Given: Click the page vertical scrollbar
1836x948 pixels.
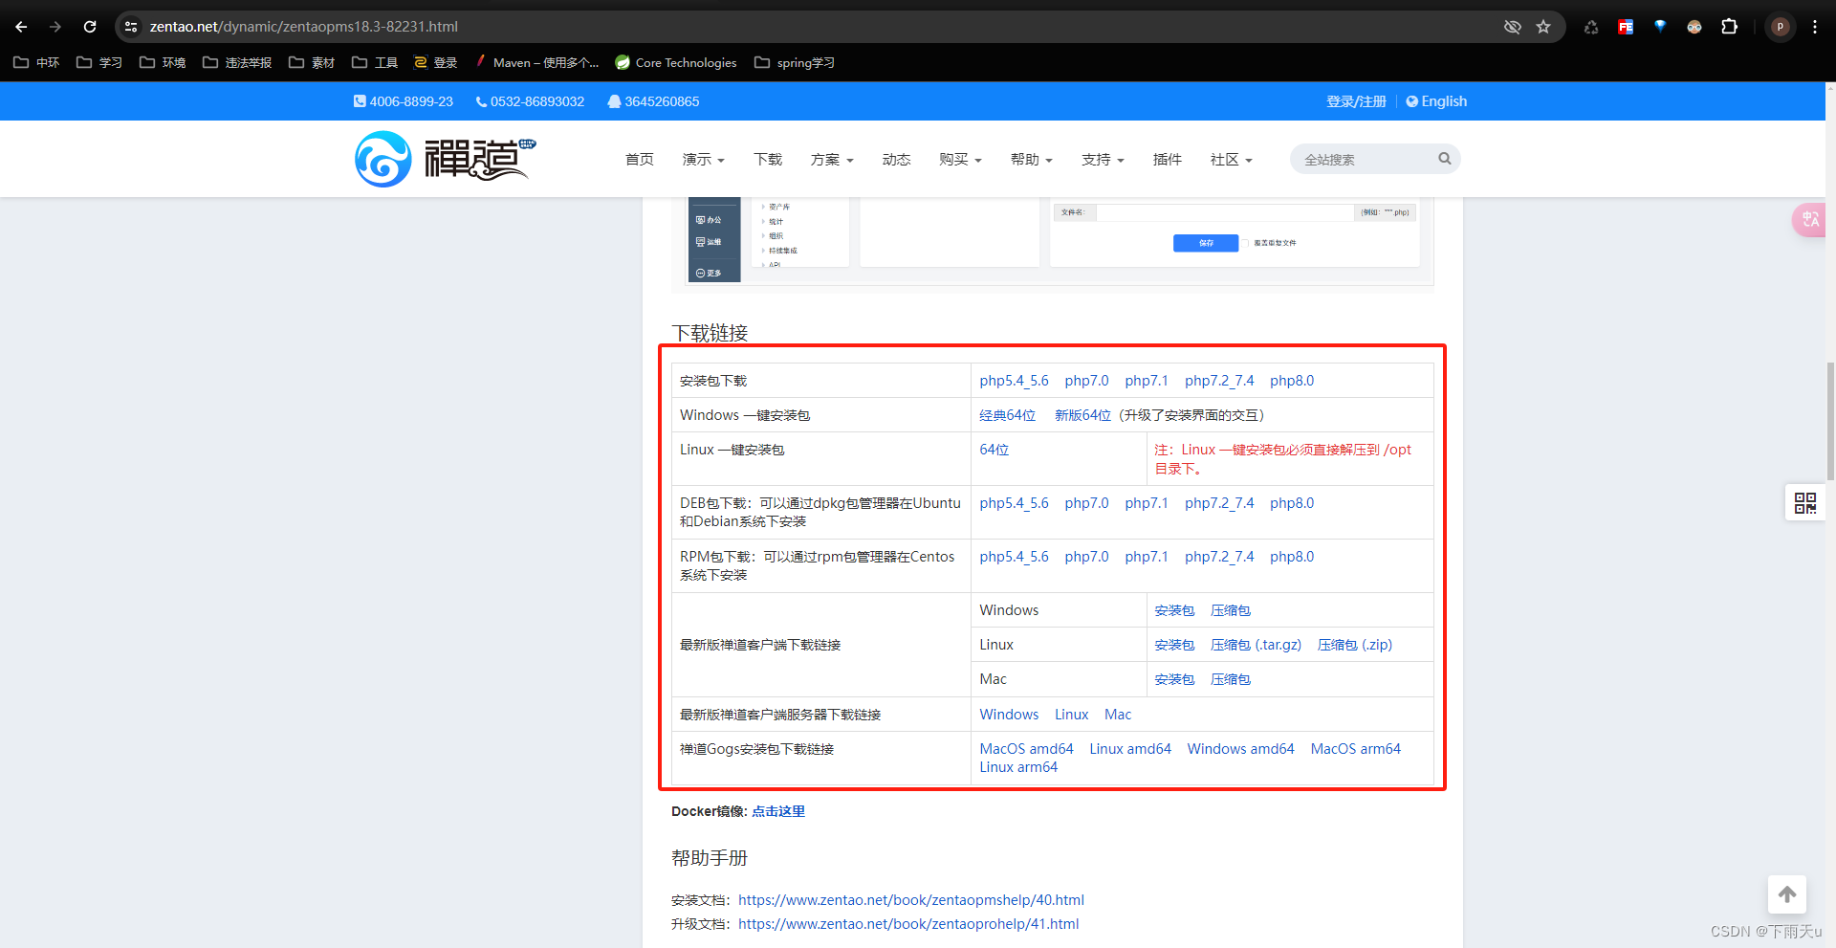Looking at the screenshot, I should [1830, 421].
